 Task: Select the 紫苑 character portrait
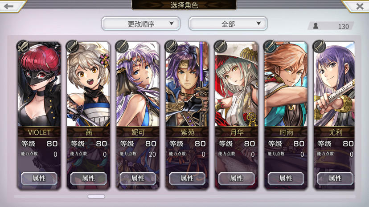click(x=187, y=84)
